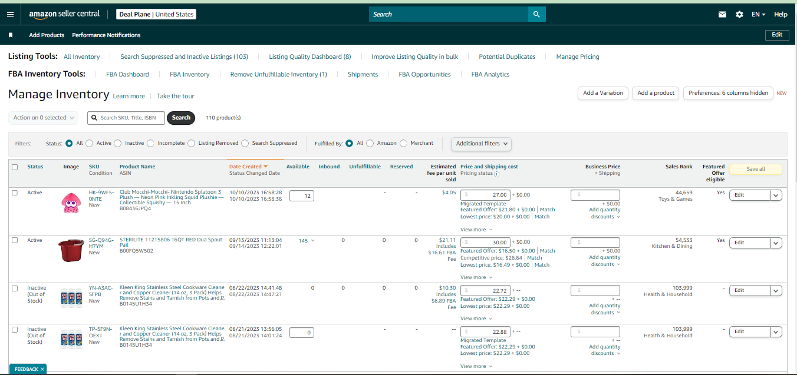Open FBA Analytics
The height and width of the screenshot is (375, 797).
tap(490, 74)
